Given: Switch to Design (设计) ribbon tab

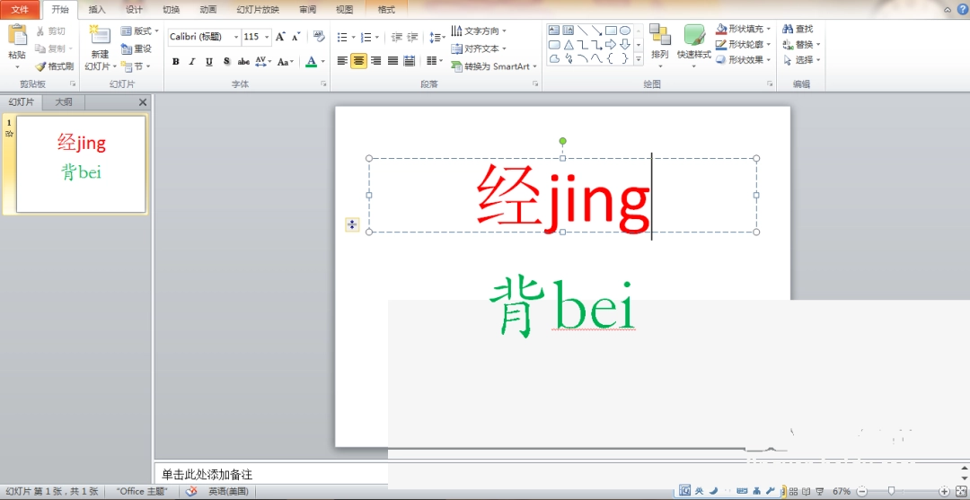Looking at the screenshot, I should pyautogui.click(x=134, y=9).
